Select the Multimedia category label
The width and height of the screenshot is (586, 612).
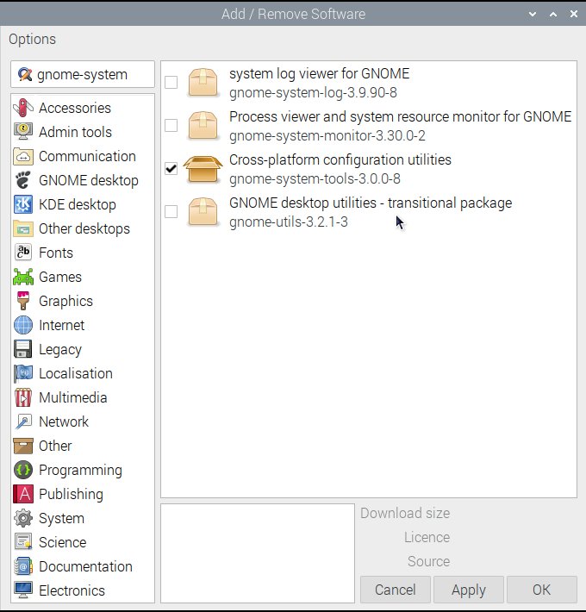(x=73, y=397)
